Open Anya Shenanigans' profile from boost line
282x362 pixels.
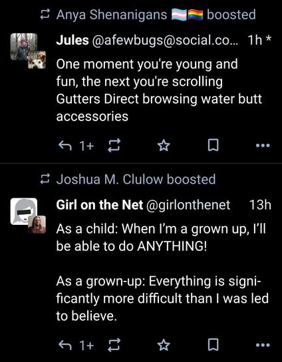click(x=112, y=15)
